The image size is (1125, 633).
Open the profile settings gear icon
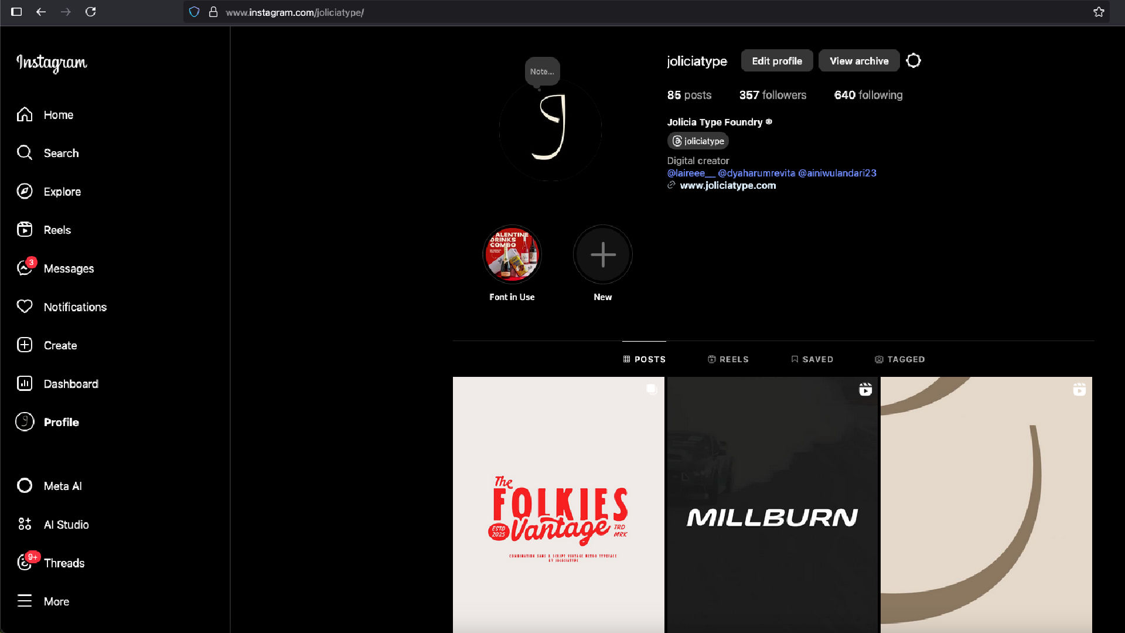[913, 60]
